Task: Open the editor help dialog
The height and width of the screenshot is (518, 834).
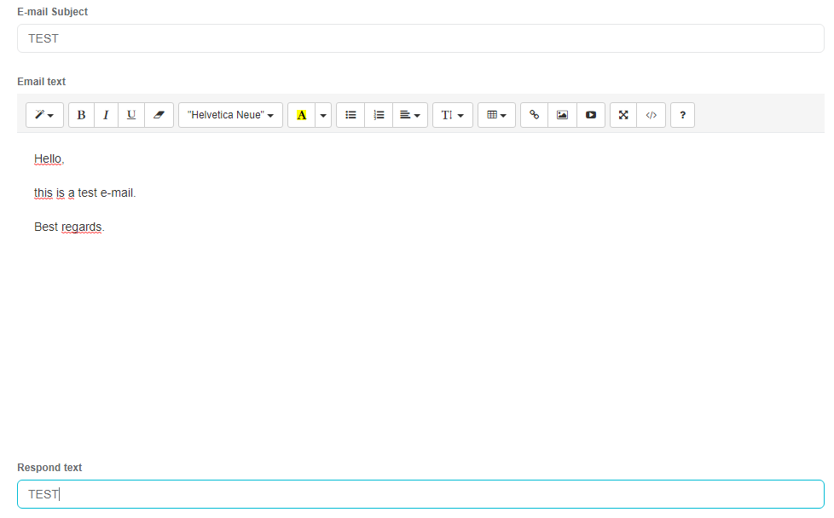Action: click(x=682, y=115)
